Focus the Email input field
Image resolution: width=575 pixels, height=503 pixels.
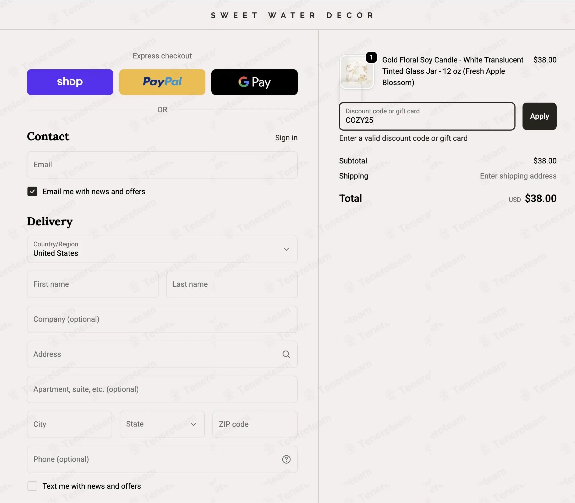(x=162, y=165)
